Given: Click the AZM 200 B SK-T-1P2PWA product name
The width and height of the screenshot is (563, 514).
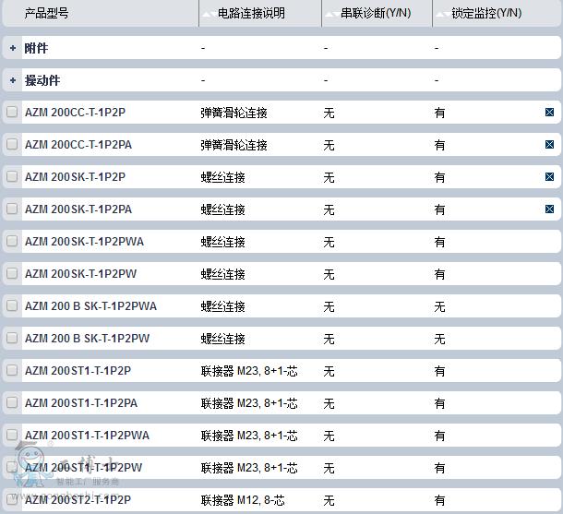Looking at the screenshot, I should (x=90, y=306).
